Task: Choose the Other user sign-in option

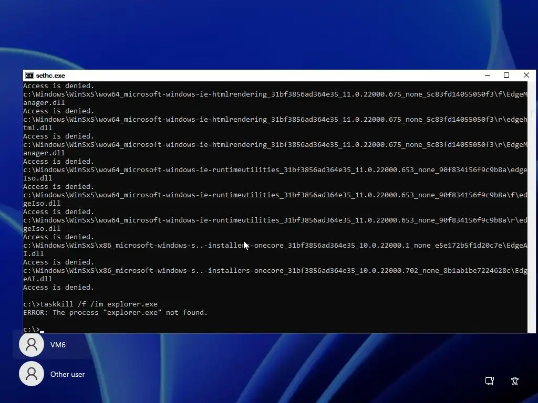Action: click(53, 374)
